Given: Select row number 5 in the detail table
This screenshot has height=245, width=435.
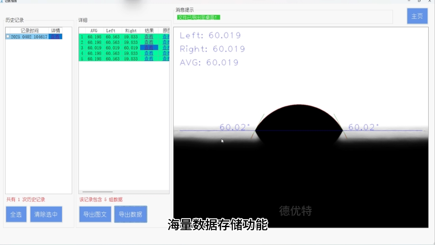Looking at the screenshot, I should click(82, 59).
